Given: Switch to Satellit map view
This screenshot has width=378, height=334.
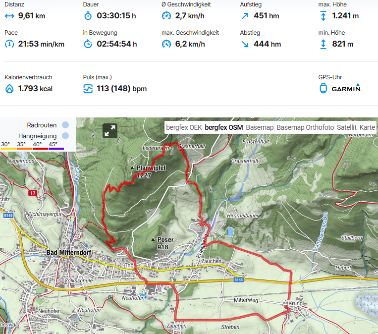Looking at the screenshot, I should [346, 127].
